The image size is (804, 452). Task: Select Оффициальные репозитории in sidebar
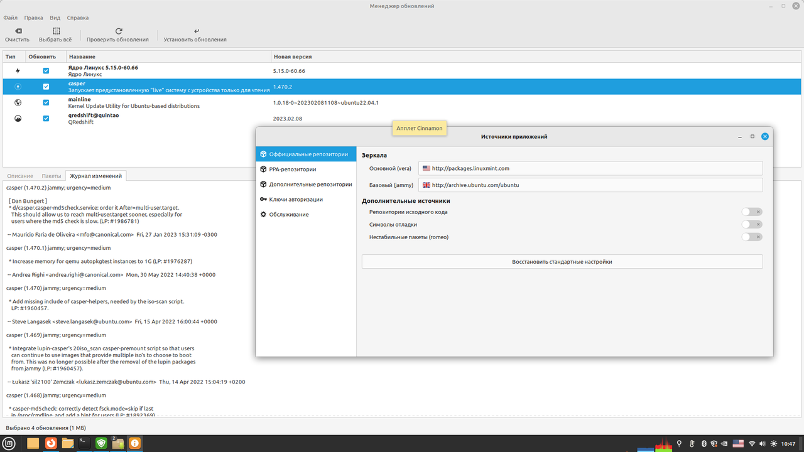pos(306,154)
